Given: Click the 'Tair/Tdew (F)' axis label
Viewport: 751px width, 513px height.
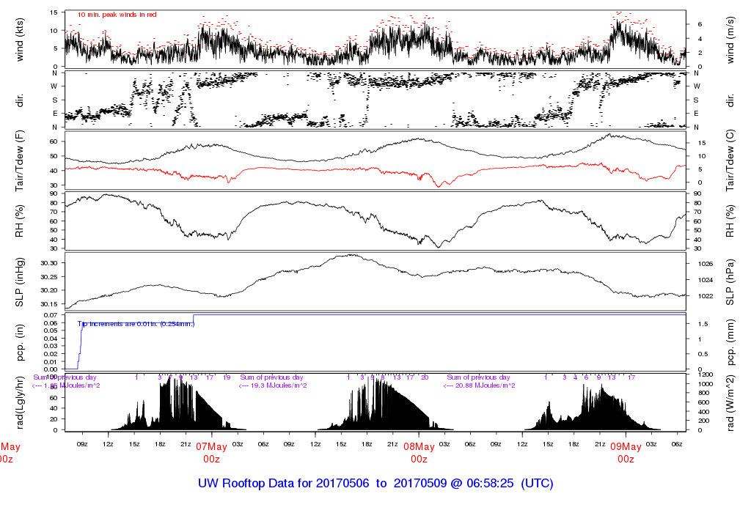Looking at the screenshot, I should pyautogui.click(x=20, y=160).
